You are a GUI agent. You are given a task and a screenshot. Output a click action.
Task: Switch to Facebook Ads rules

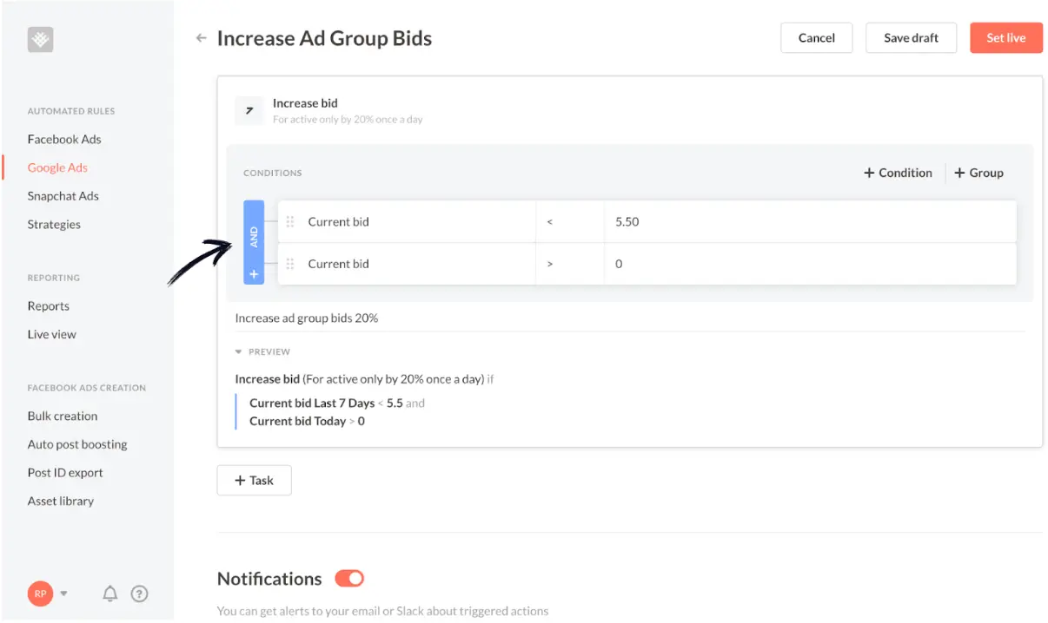[x=64, y=139]
